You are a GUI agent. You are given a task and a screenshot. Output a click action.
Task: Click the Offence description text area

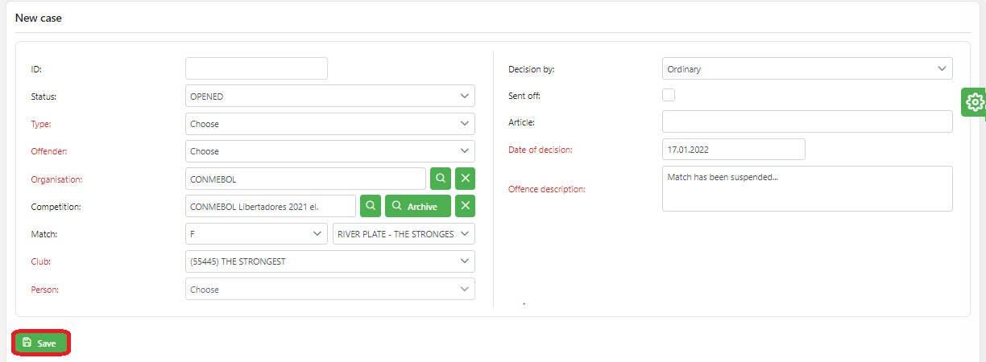click(x=806, y=189)
